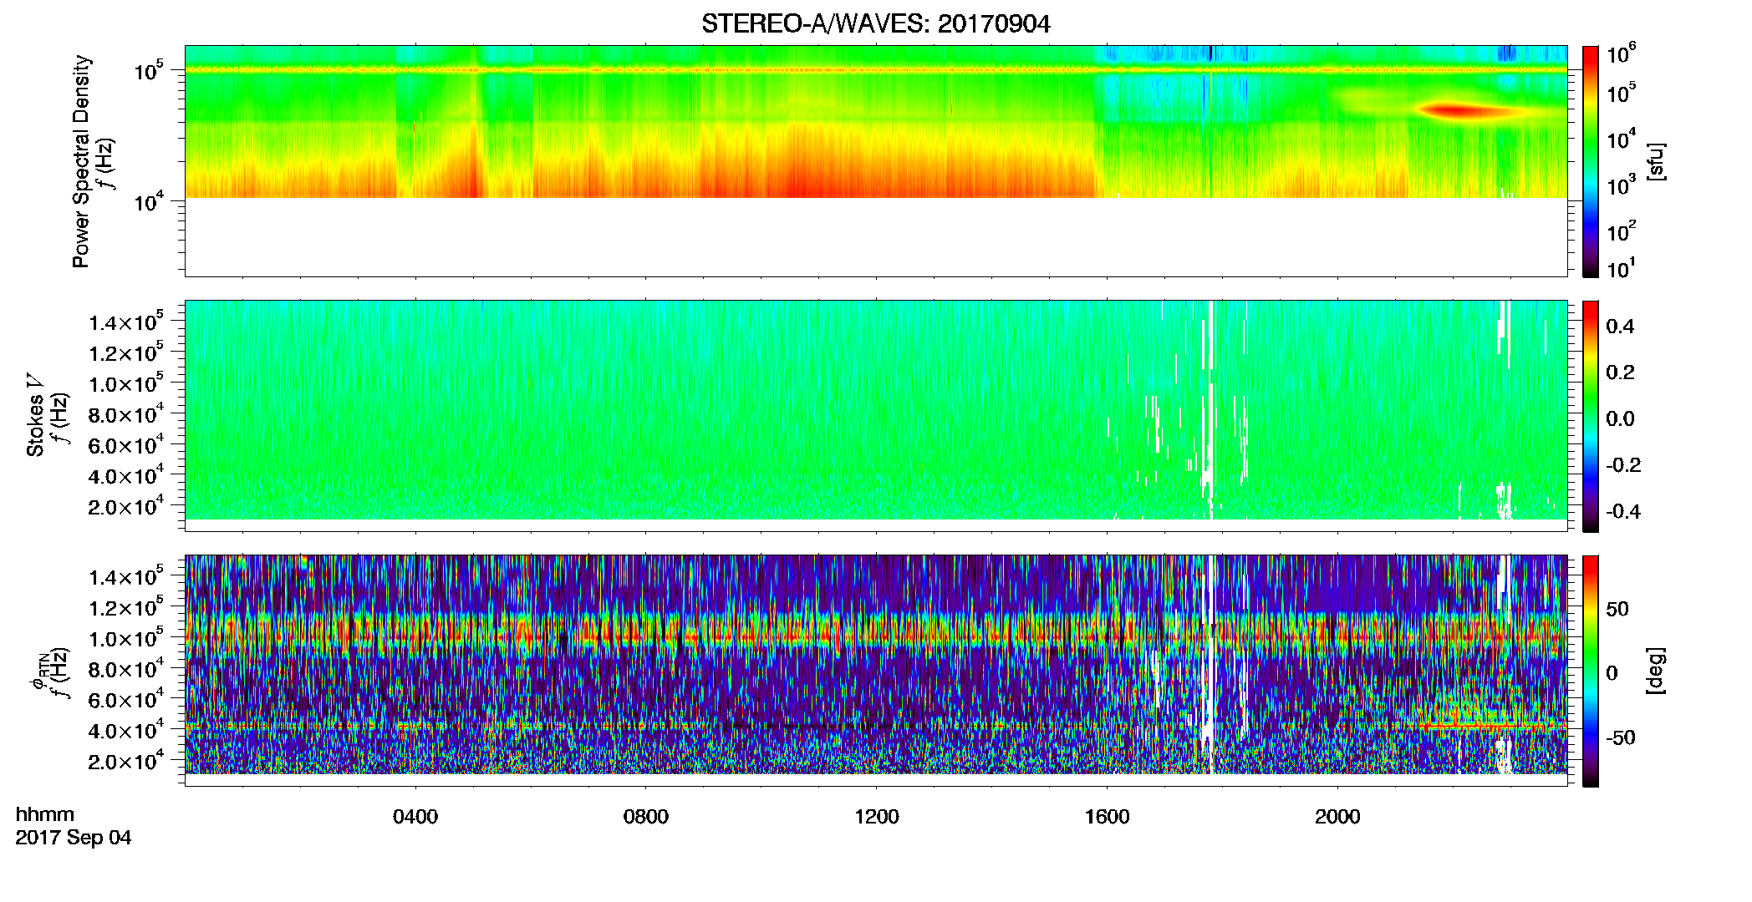Click the 10^6 tick on the sfu colorbar

pyautogui.click(x=1622, y=54)
